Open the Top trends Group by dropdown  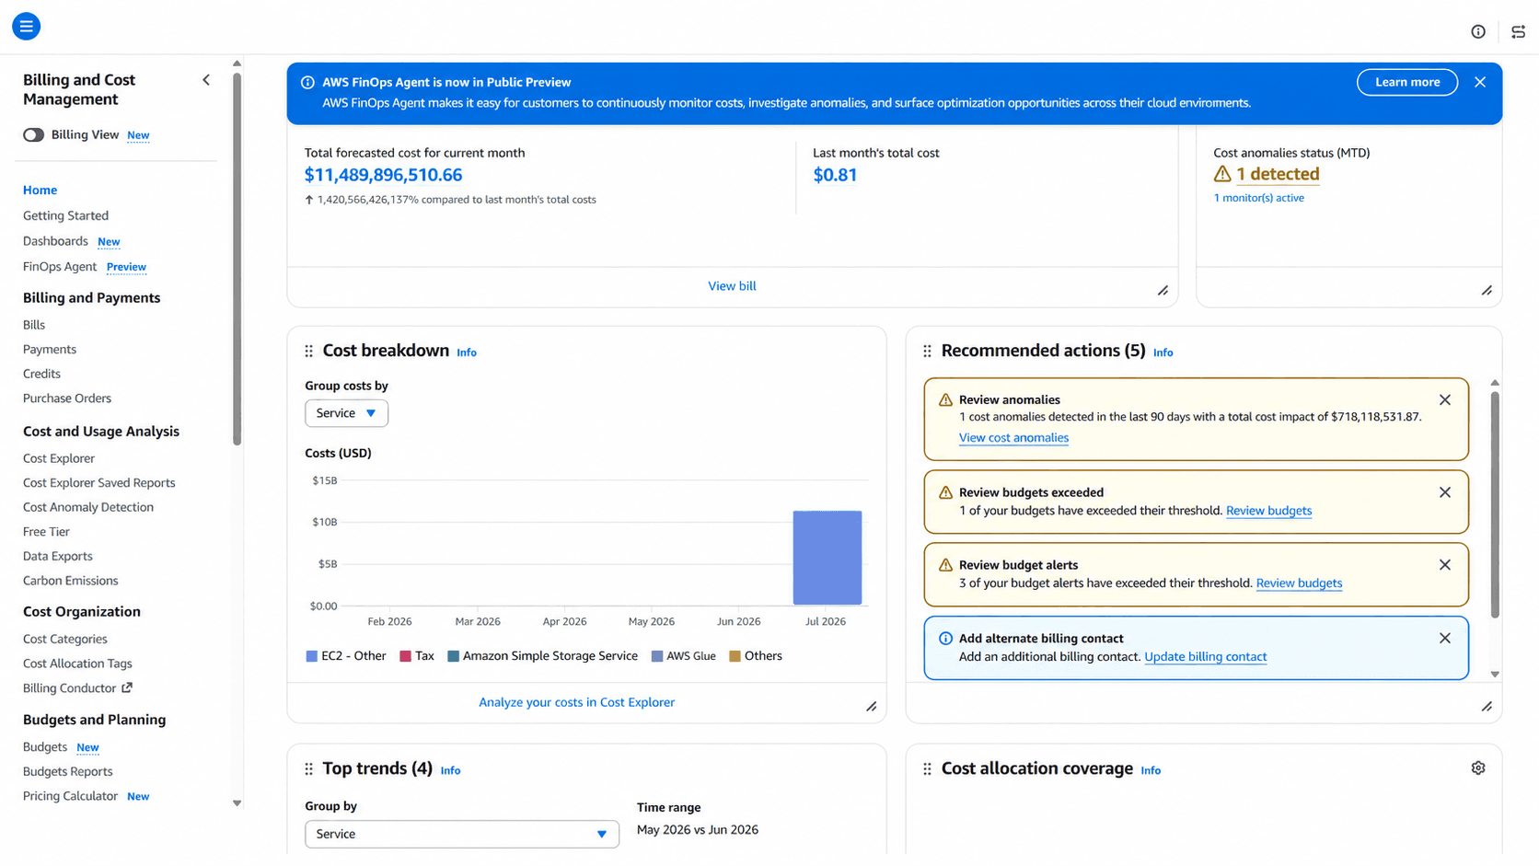[x=462, y=835]
